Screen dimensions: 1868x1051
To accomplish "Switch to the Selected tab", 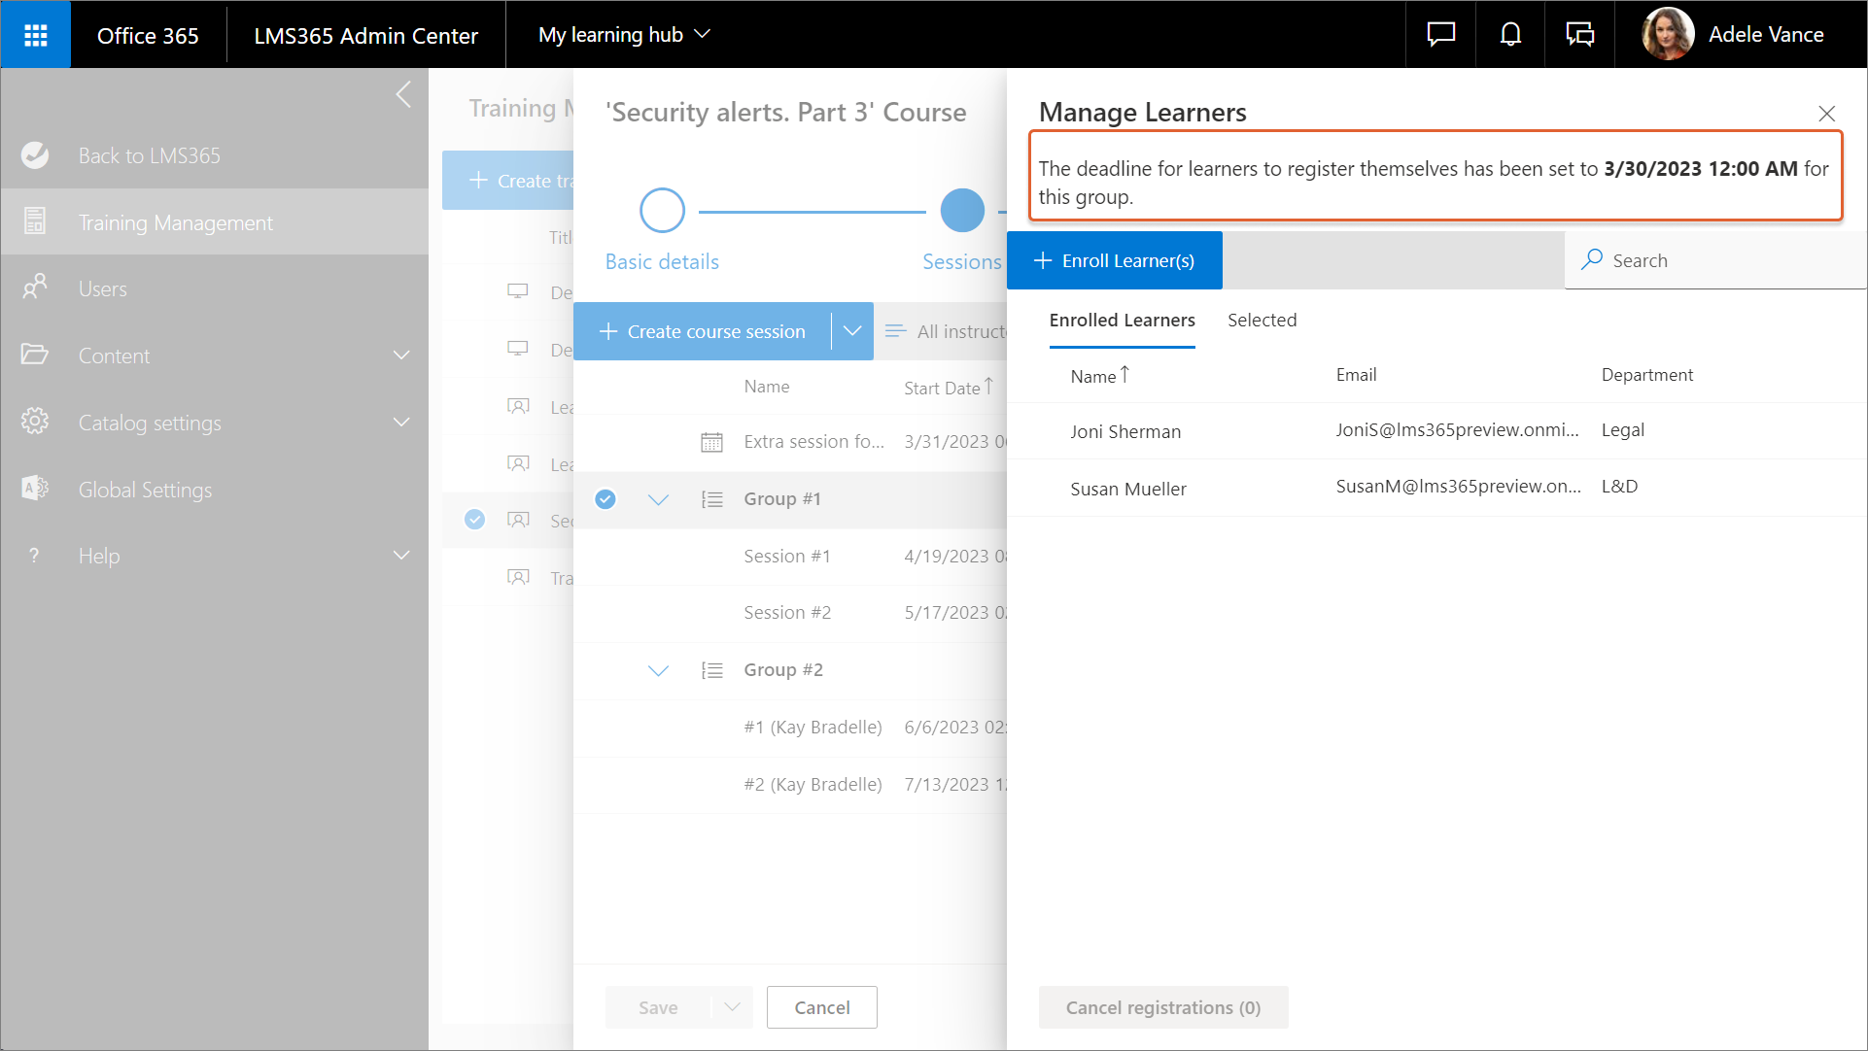I will click(x=1262, y=321).
